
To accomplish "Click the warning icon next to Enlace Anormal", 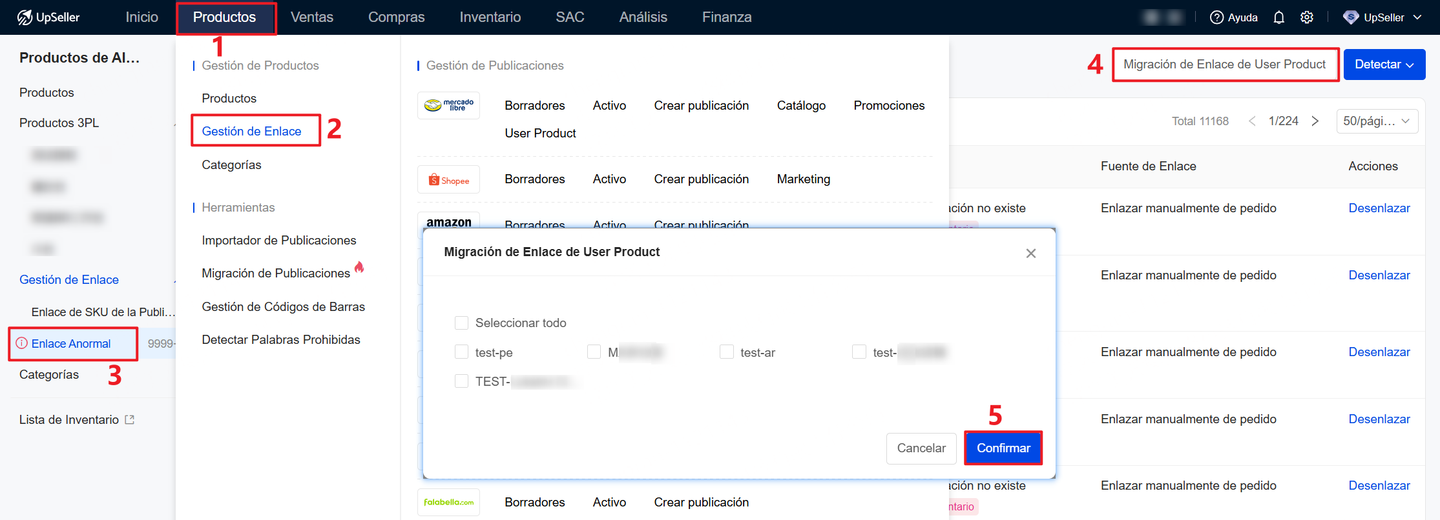I will (x=22, y=343).
